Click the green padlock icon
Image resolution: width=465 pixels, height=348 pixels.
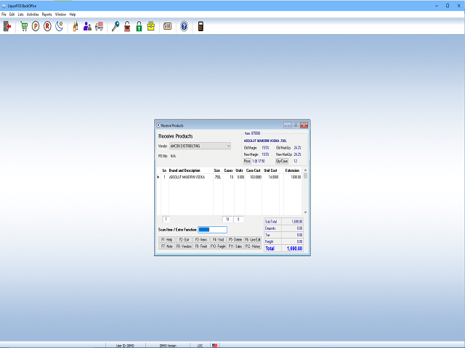click(139, 27)
